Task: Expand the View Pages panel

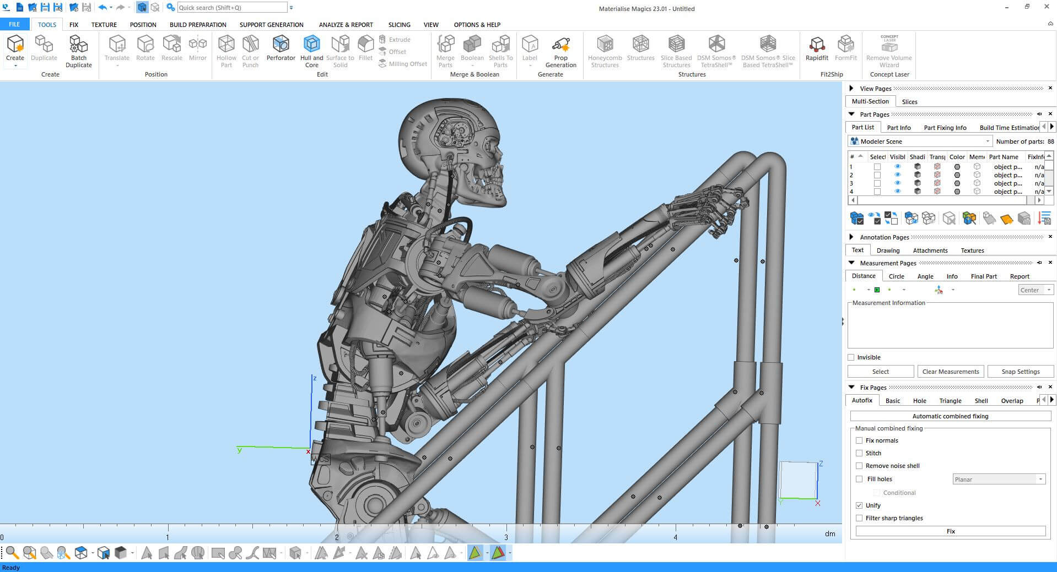Action: point(851,88)
